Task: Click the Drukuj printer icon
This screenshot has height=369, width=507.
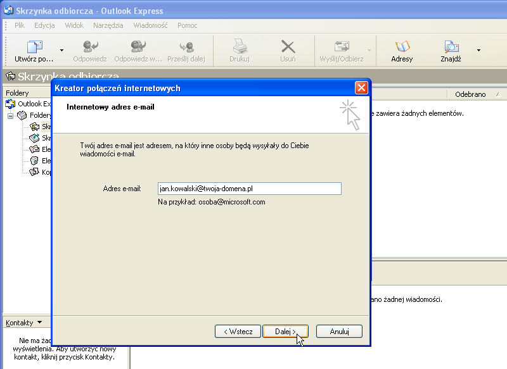Action: coord(240,46)
